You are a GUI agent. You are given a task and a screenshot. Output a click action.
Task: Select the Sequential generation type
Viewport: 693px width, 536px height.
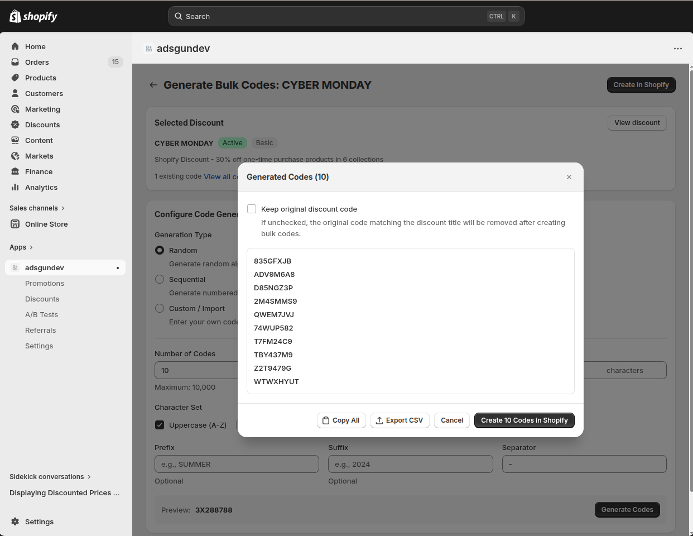(x=160, y=279)
